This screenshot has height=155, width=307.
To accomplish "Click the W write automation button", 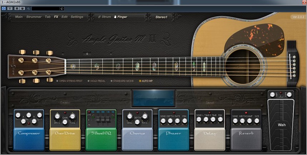I will 23,9.
